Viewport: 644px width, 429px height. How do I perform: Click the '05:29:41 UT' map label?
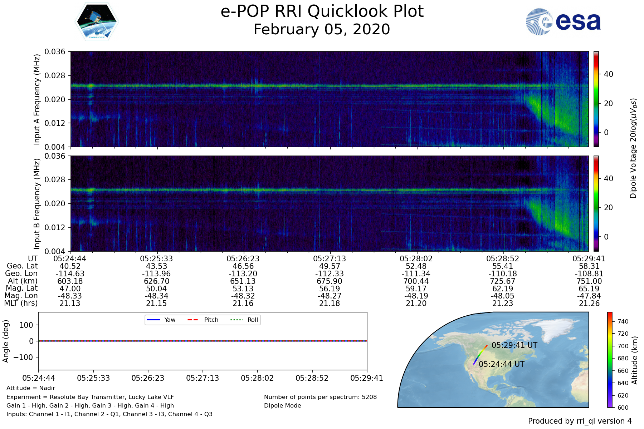pos(514,345)
